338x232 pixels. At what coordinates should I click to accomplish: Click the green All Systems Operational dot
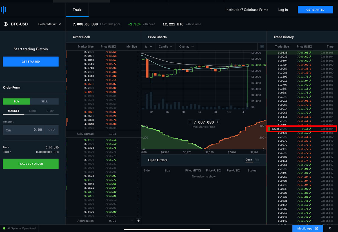pyautogui.click(x=4, y=228)
